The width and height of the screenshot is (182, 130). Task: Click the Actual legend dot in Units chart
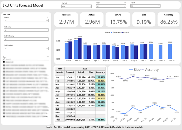122,33
